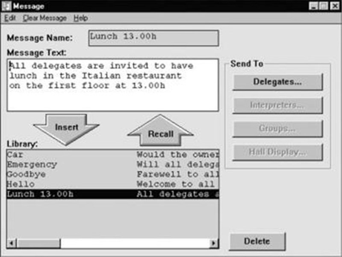Select the Goodbye message in Library
Screen dimensions: 342x257
pyautogui.click(x=27, y=174)
